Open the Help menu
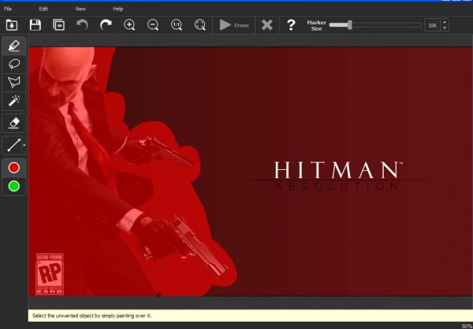This screenshot has height=329, width=473. [x=118, y=9]
